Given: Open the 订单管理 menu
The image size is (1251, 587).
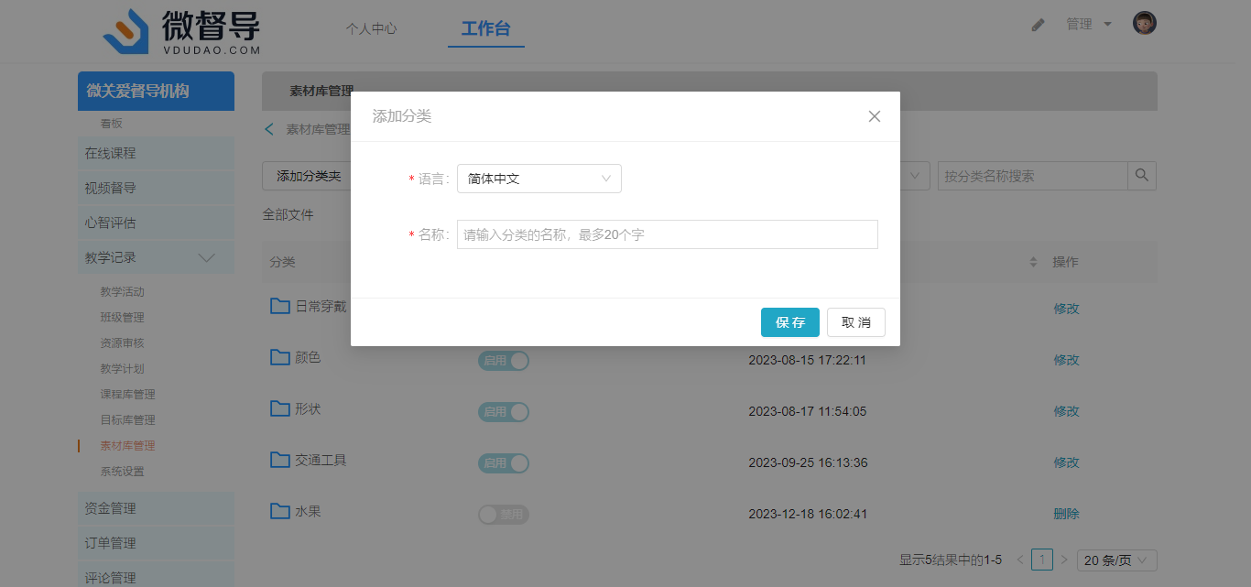Looking at the screenshot, I should [x=156, y=543].
